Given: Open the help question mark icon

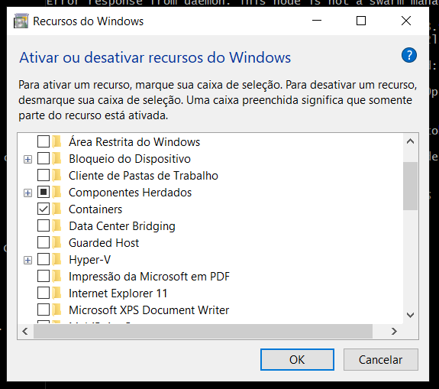Looking at the screenshot, I should pyautogui.click(x=408, y=55).
